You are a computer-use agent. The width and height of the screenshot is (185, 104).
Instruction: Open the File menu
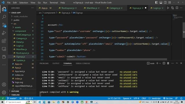point(9,3)
